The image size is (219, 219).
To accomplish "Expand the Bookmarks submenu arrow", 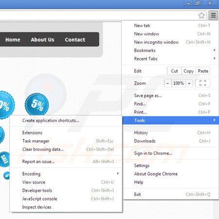I will [215, 50].
